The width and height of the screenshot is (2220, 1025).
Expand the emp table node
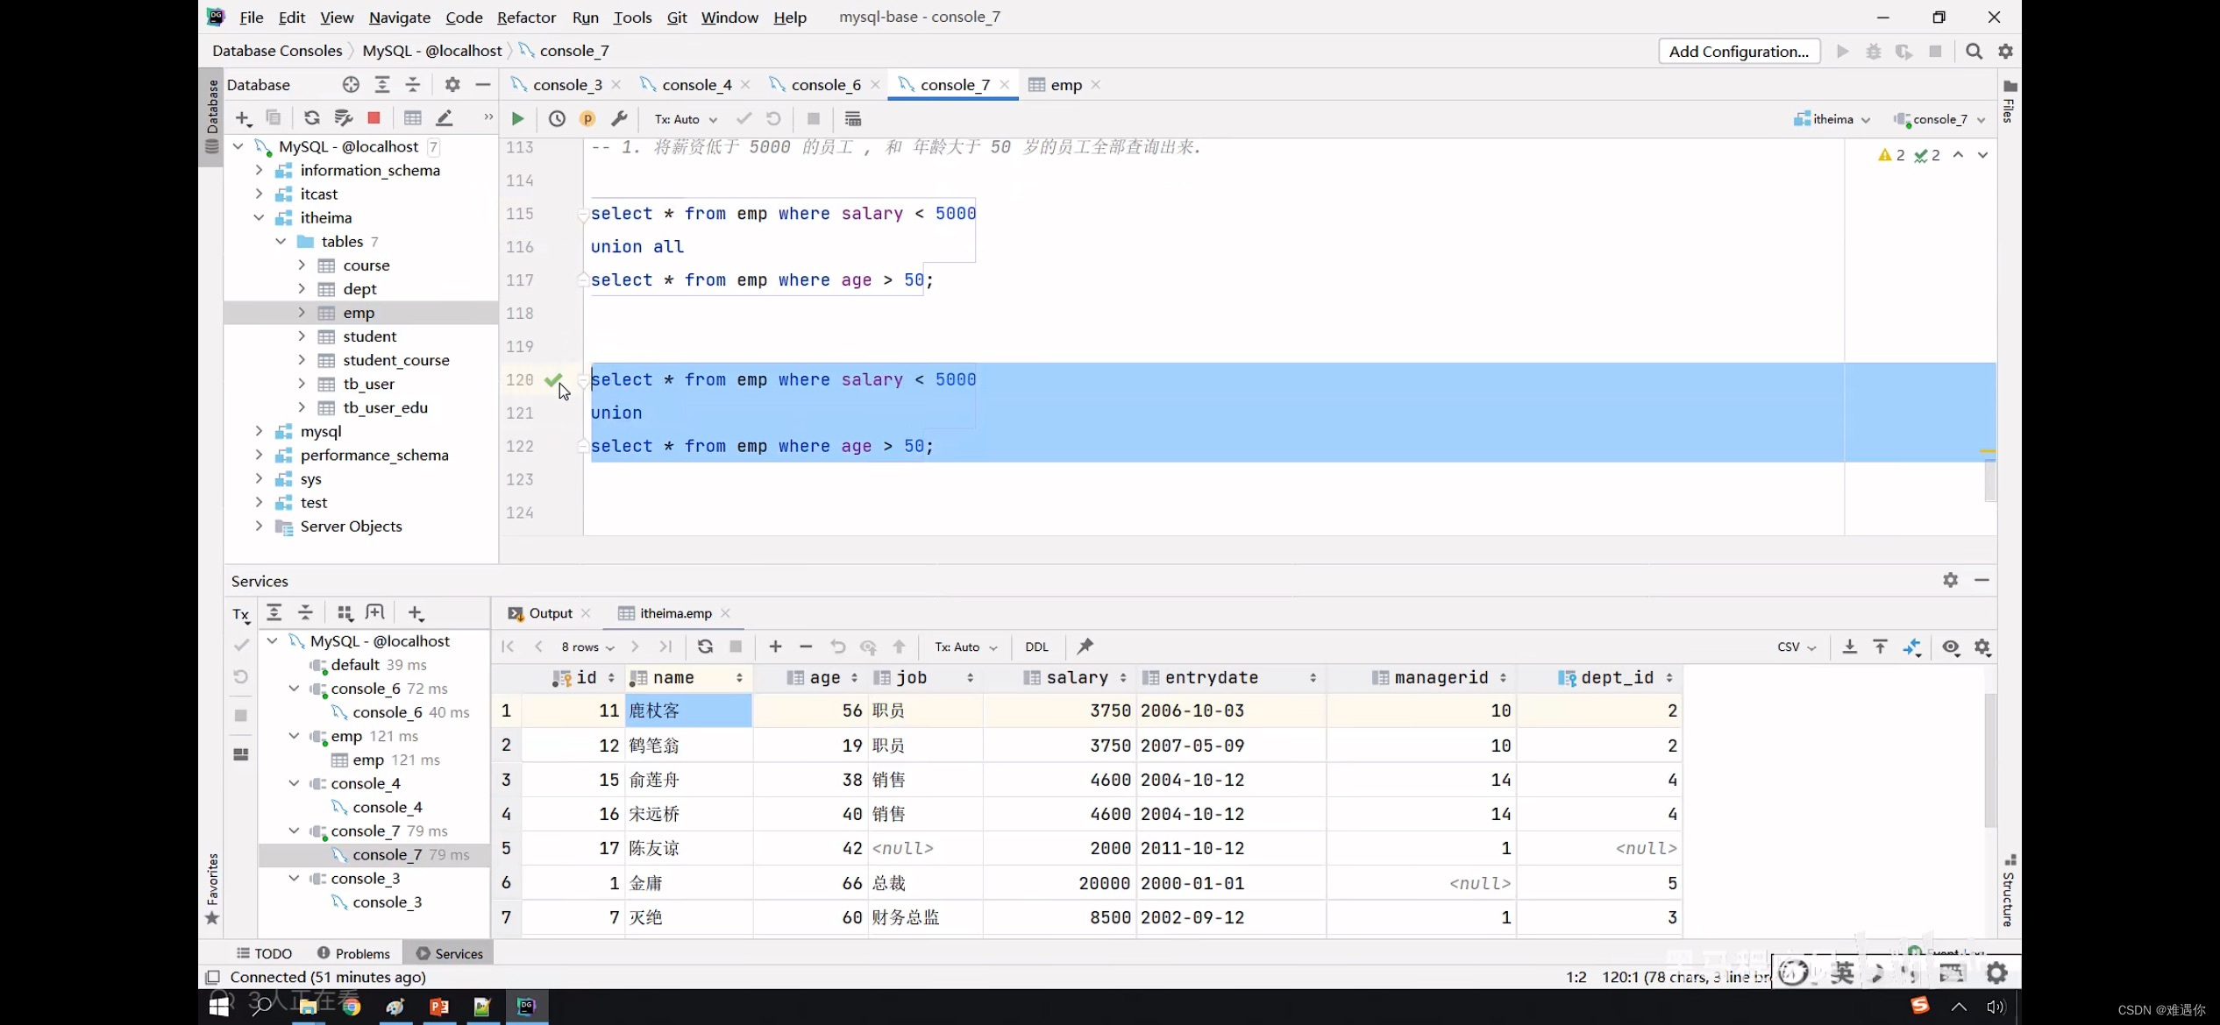(x=302, y=313)
